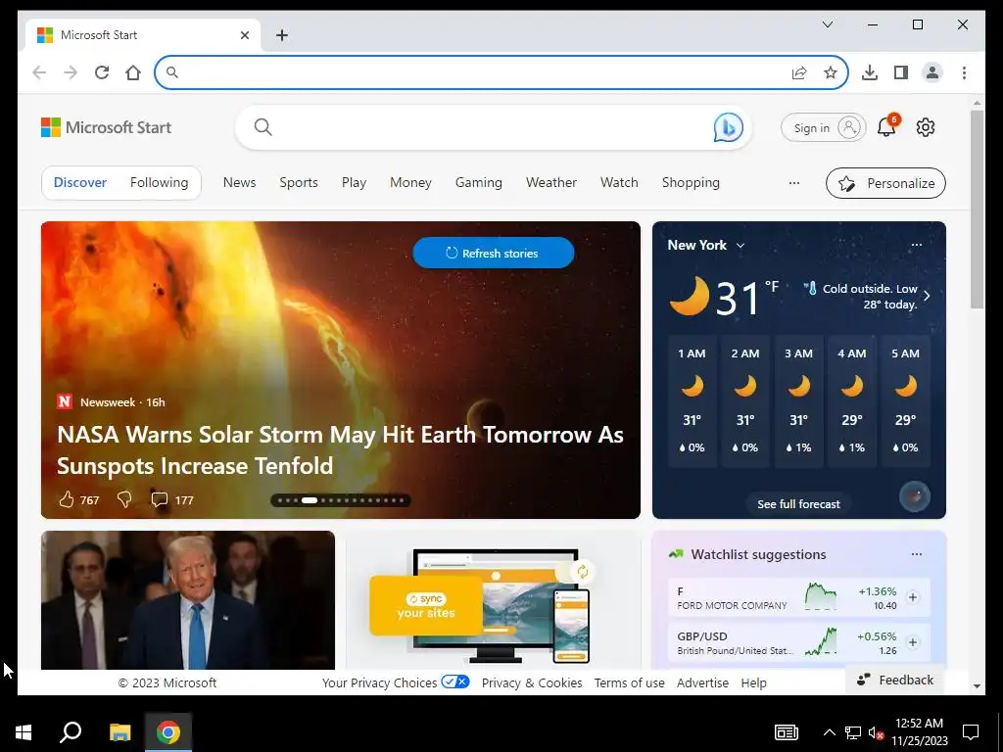
Task: Click the Microsoft Start logo
Action: coord(106,127)
